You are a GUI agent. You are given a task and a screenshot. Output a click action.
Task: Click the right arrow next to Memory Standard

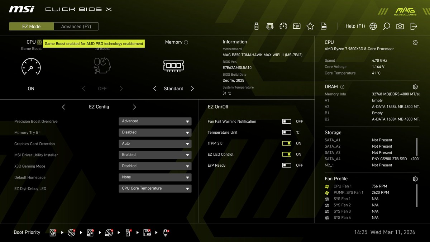[192, 89]
